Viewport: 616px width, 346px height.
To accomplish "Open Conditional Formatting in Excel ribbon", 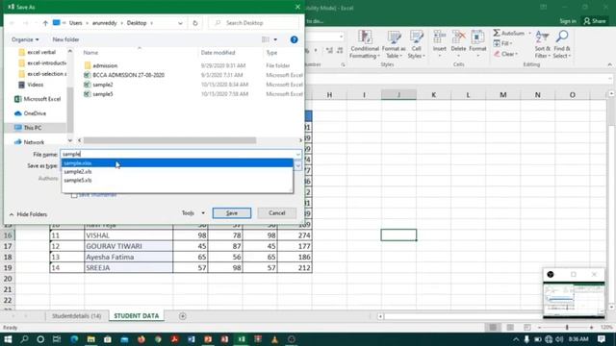I will click(365, 45).
